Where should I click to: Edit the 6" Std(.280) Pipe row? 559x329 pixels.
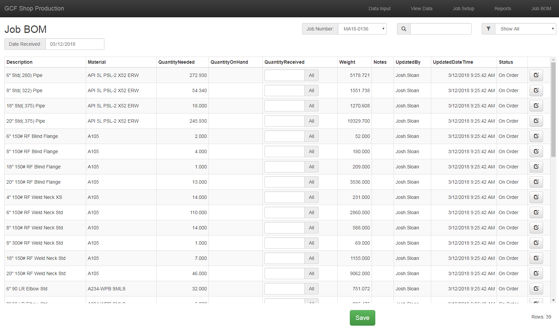pyautogui.click(x=536, y=75)
